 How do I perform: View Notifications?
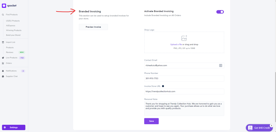[11, 71]
